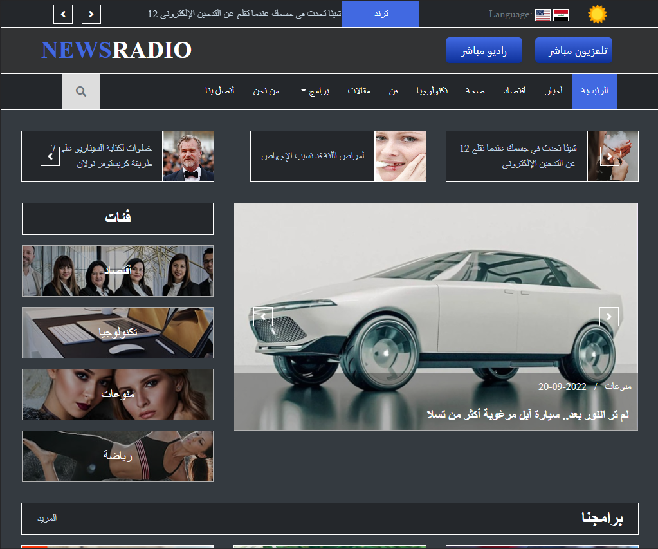Open the أقتصاد menu item in navbar

[515, 91]
